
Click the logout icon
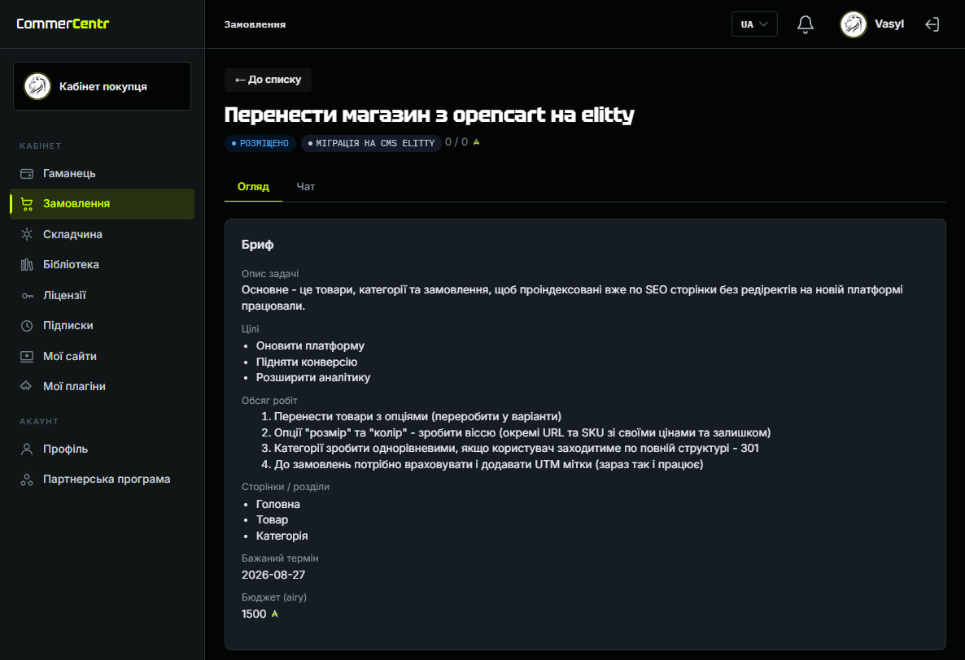932,24
